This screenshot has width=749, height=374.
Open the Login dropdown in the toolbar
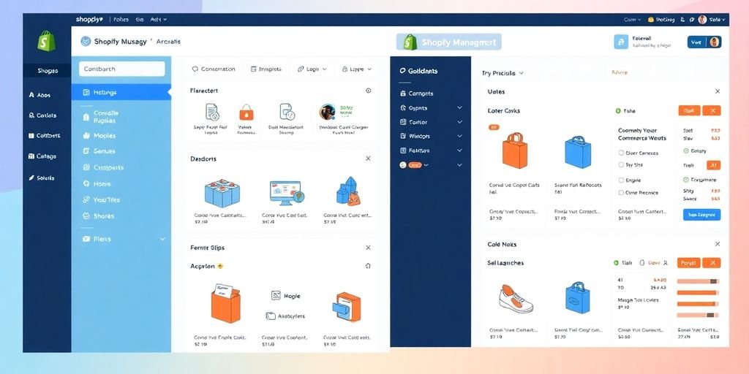[312, 69]
